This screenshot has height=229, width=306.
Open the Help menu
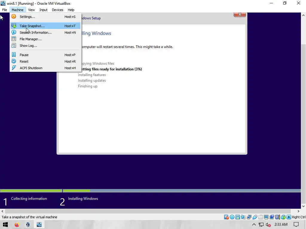pos(71,10)
